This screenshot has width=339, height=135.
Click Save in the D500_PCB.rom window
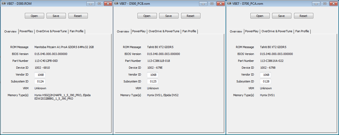click(169, 16)
